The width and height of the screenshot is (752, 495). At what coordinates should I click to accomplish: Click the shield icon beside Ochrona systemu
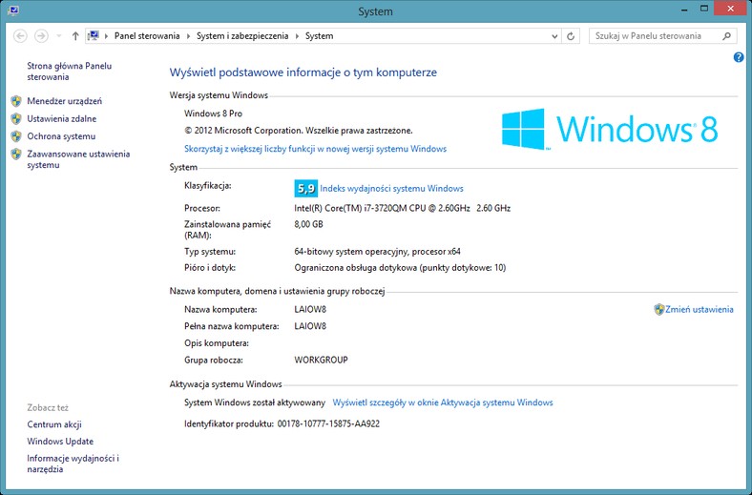(16, 136)
